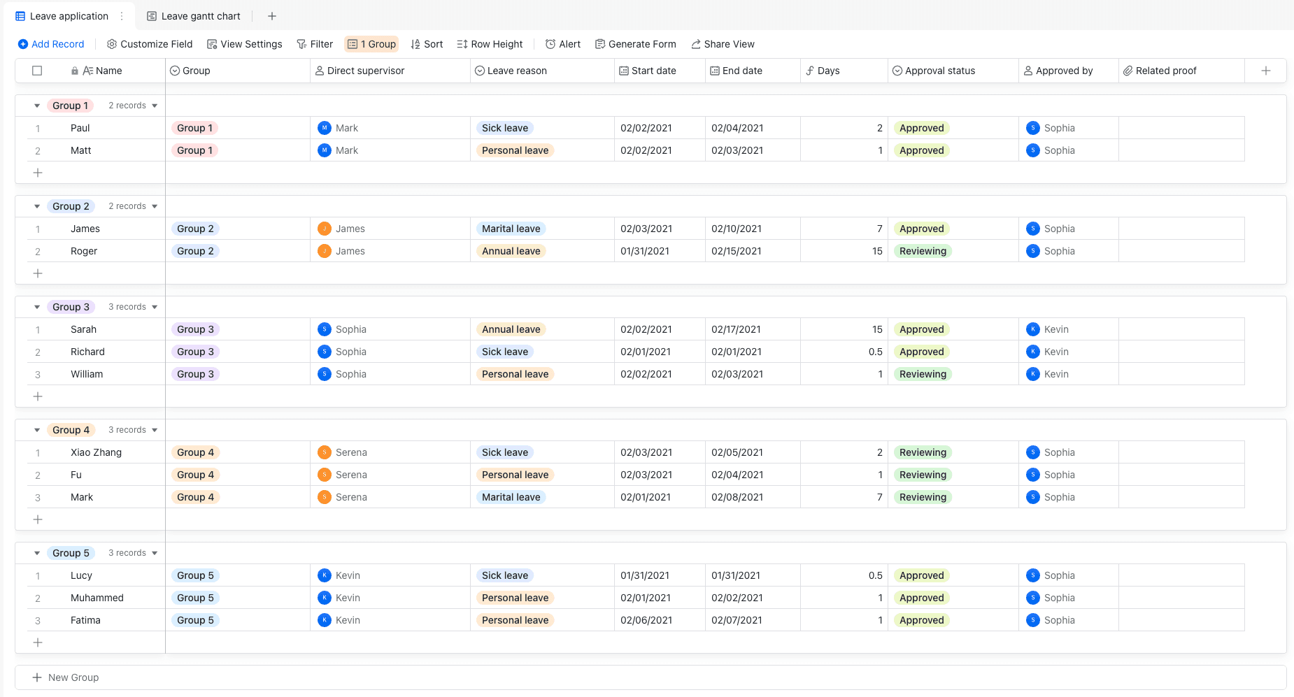Open Customize Field settings
This screenshot has width=1294, height=697.
click(150, 44)
